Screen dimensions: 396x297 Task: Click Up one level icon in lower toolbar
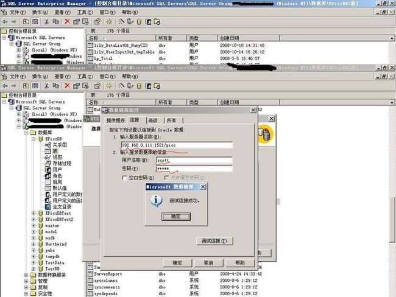(x=26, y=86)
